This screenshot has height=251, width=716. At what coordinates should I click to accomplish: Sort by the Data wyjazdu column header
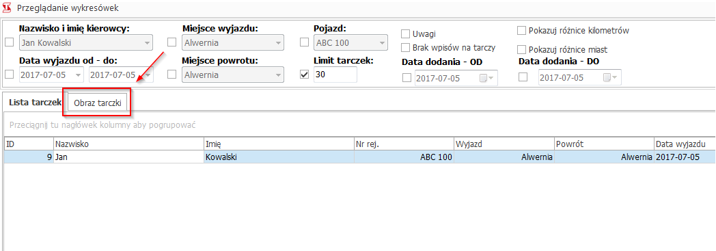click(x=685, y=144)
